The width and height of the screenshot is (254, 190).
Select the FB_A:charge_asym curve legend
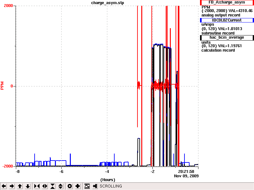click(227, 3)
